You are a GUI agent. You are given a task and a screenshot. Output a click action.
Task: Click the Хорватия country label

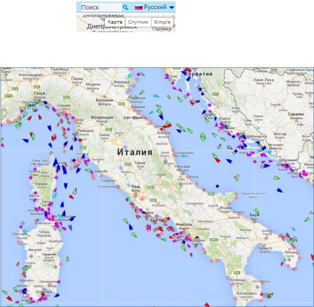pyautogui.click(x=198, y=74)
